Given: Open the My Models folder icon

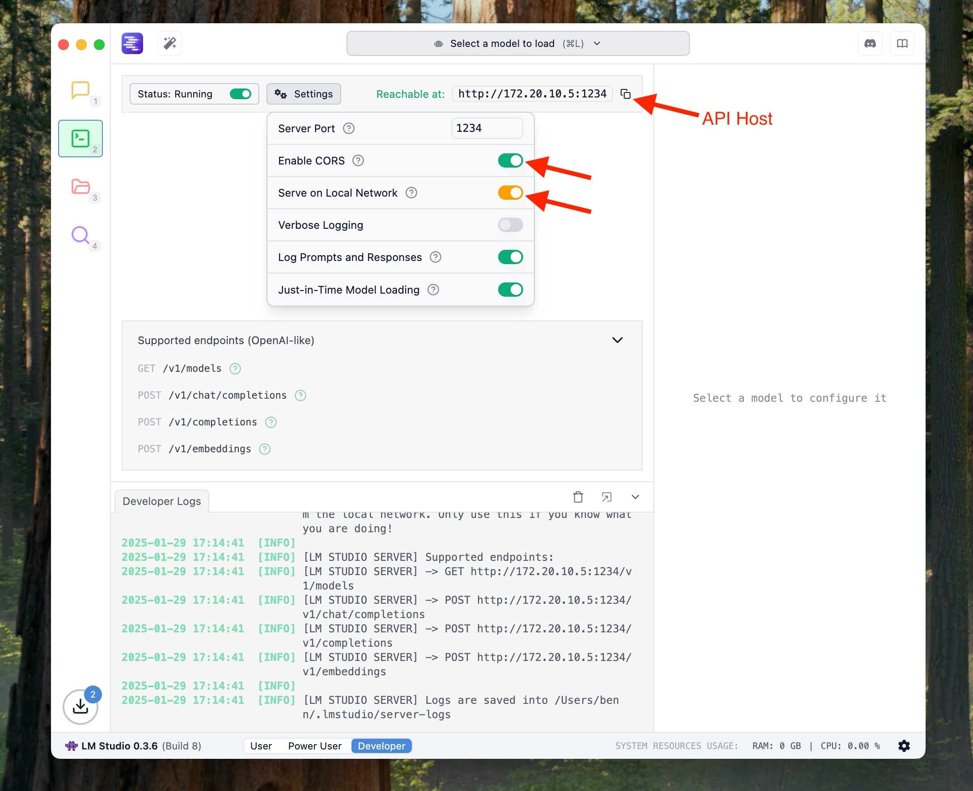Looking at the screenshot, I should click(x=80, y=187).
